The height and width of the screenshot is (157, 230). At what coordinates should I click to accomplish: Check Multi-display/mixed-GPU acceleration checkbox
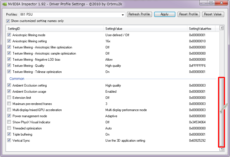point(9,110)
